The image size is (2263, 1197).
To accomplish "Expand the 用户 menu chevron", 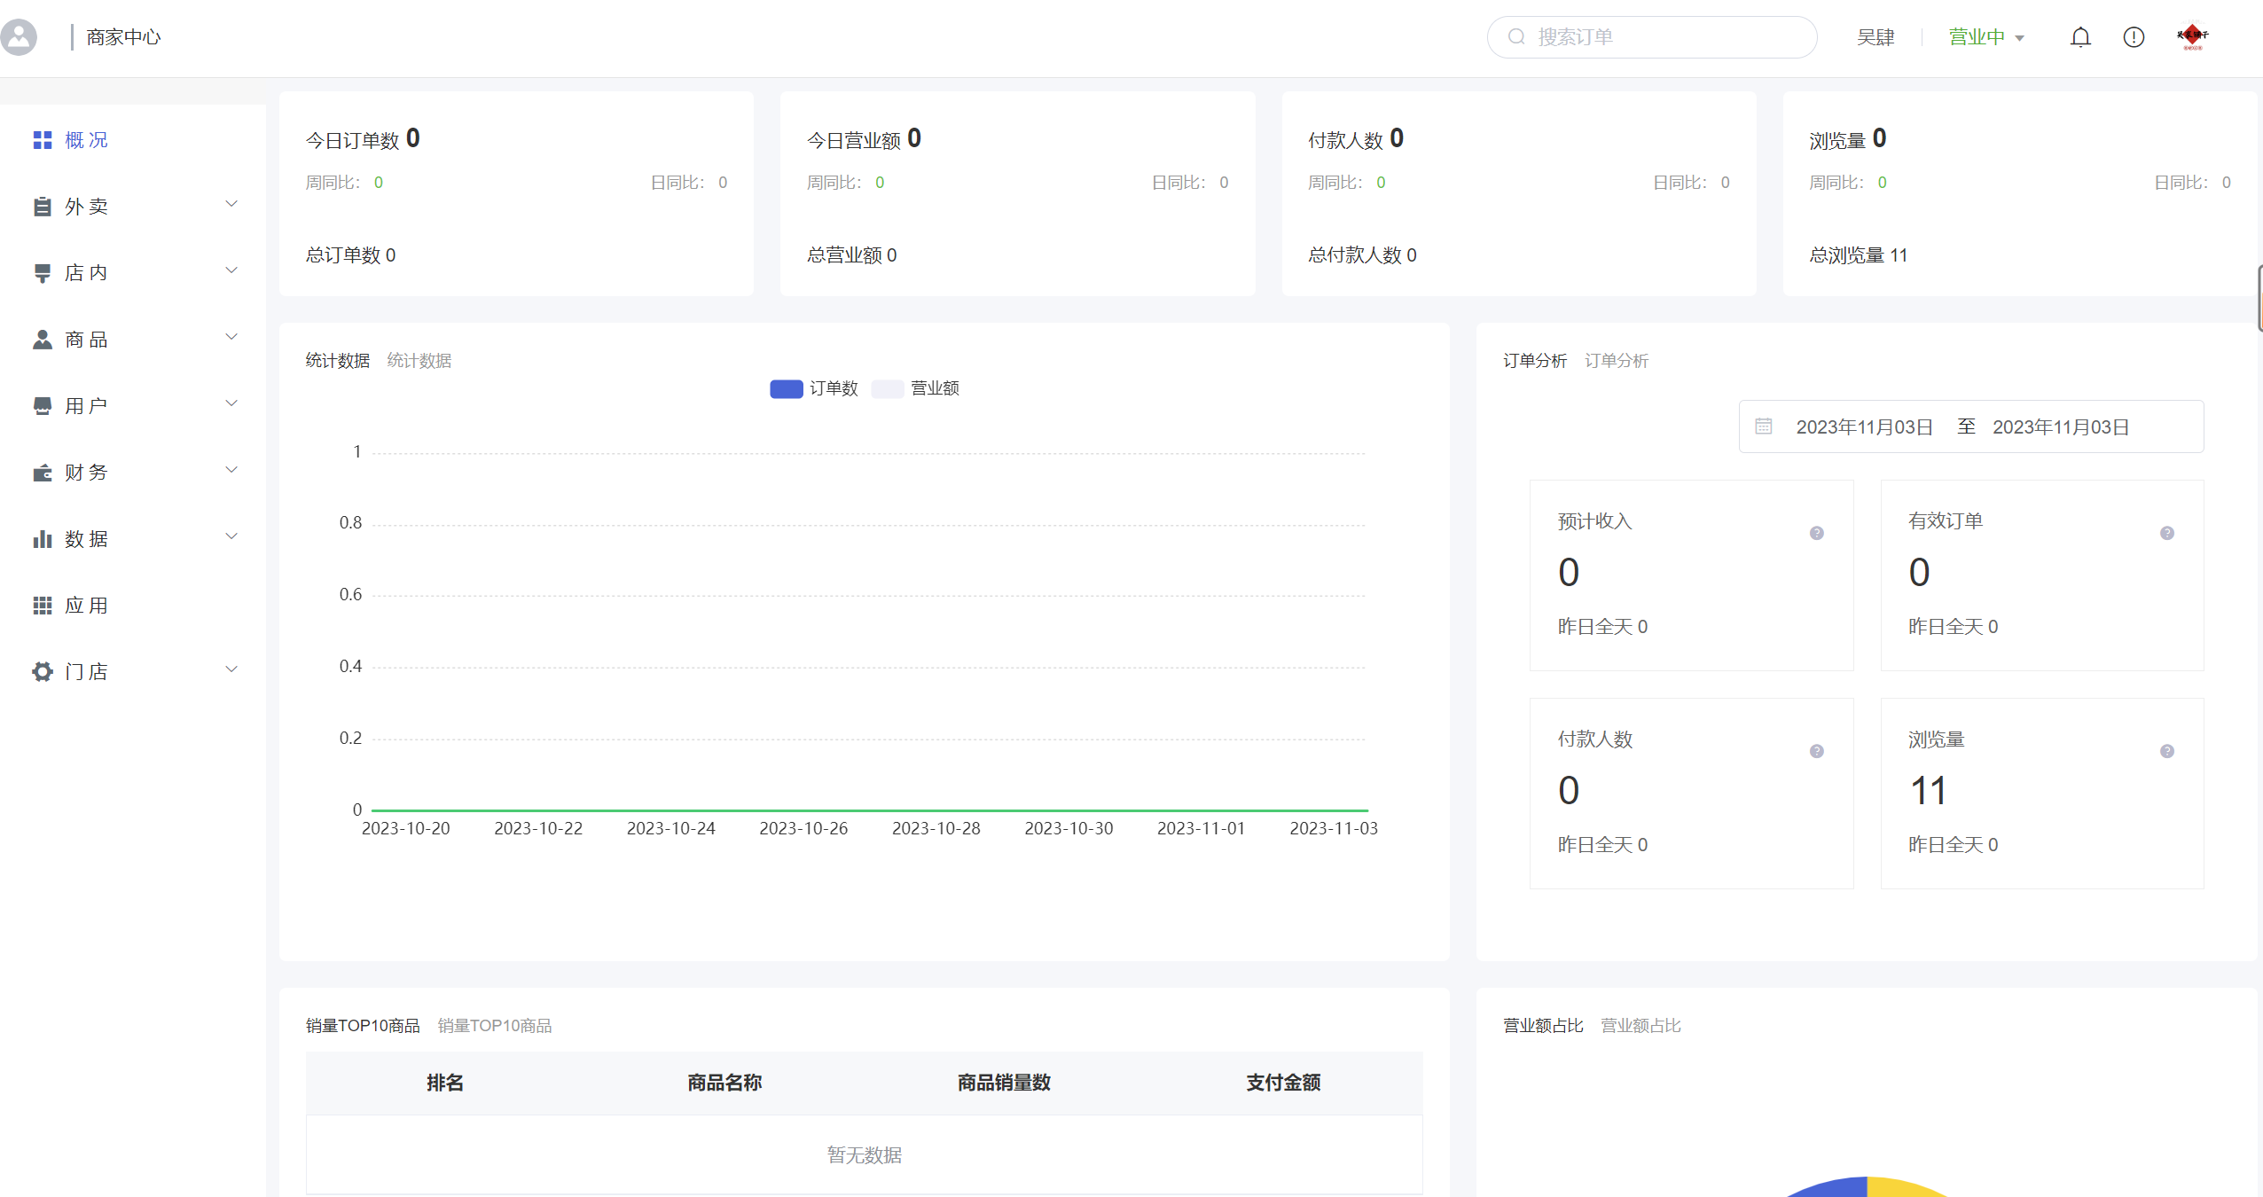I will click(x=231, y=403).
